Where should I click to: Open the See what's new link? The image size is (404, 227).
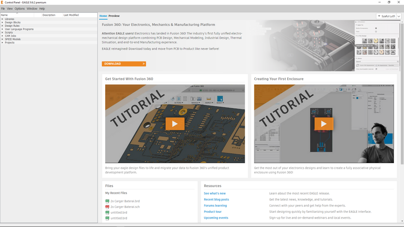(214, 193)
